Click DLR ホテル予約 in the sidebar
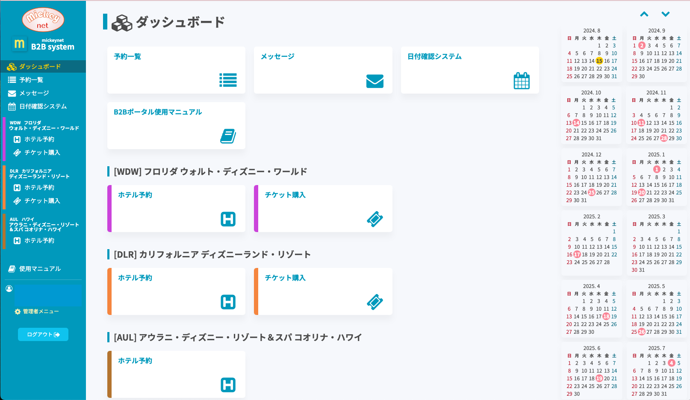The image size is (690, 400). (39, 188)
